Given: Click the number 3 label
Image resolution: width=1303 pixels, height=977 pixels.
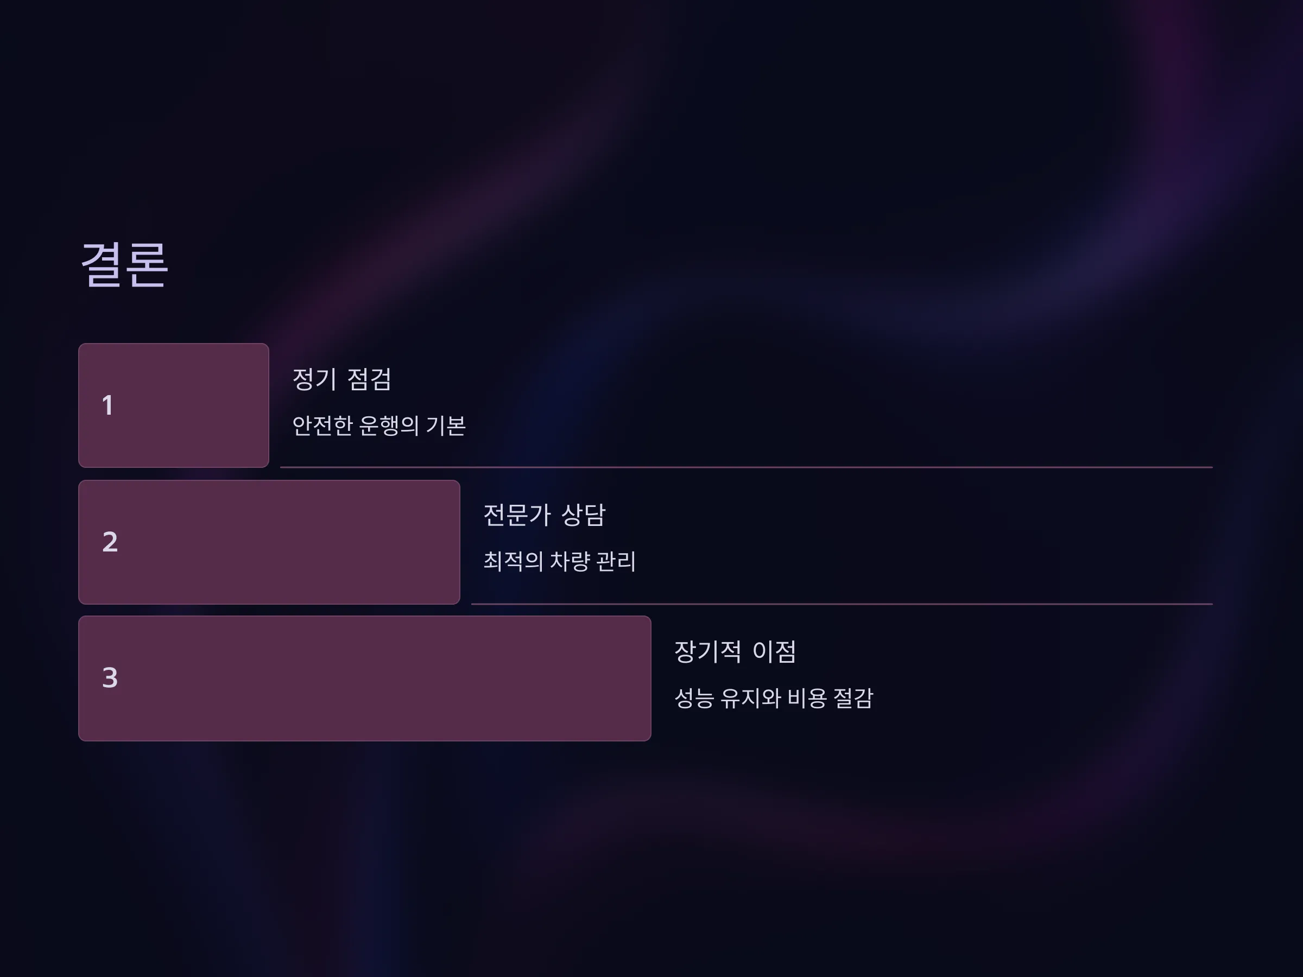Looking at the screenshot, I should coord(110,678).
